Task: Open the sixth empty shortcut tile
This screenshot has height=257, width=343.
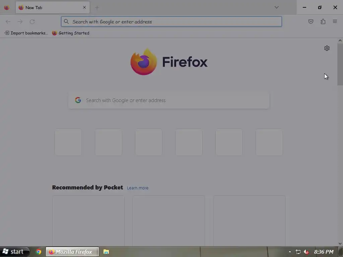Action: click(269, 142)
